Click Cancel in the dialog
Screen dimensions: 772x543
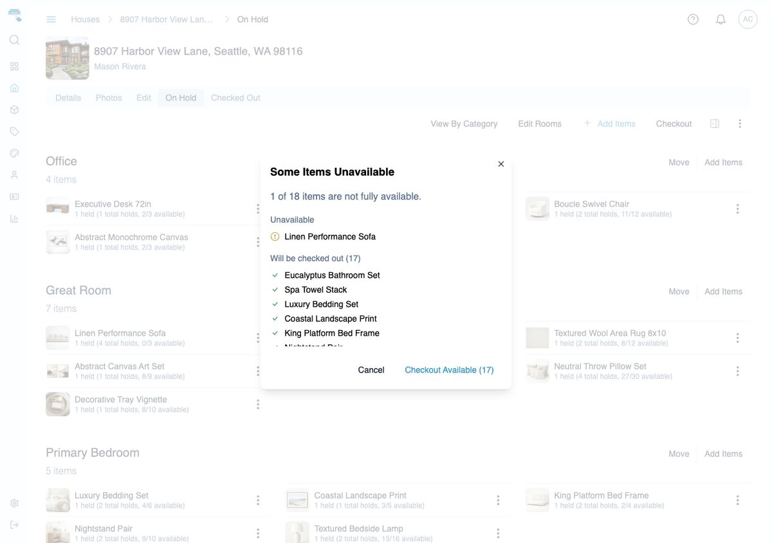tap(371, 370)
